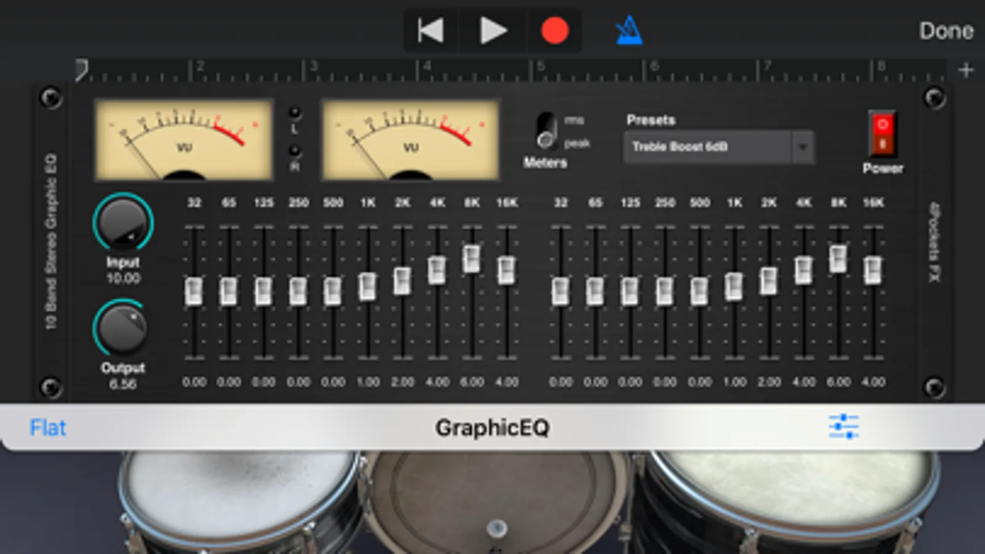Click left channel 16K slider handle
Image resolution: width=985 pixels, height=554 pixels.
[506, 270]
